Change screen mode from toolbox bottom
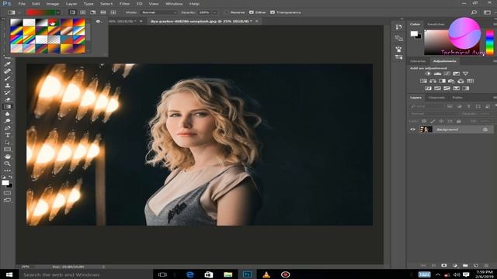 (7, 200)
